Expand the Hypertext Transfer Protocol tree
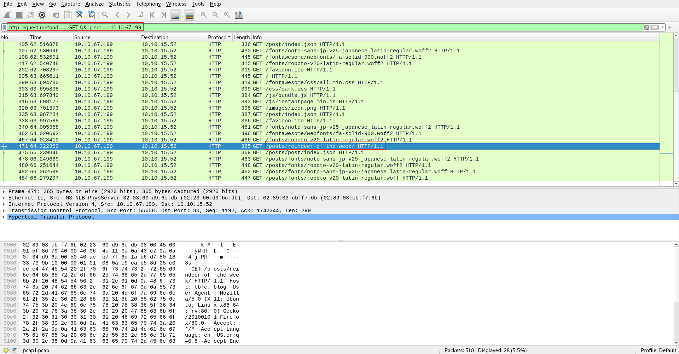This screenshot has height=354, width=679. tap(4, 217)
